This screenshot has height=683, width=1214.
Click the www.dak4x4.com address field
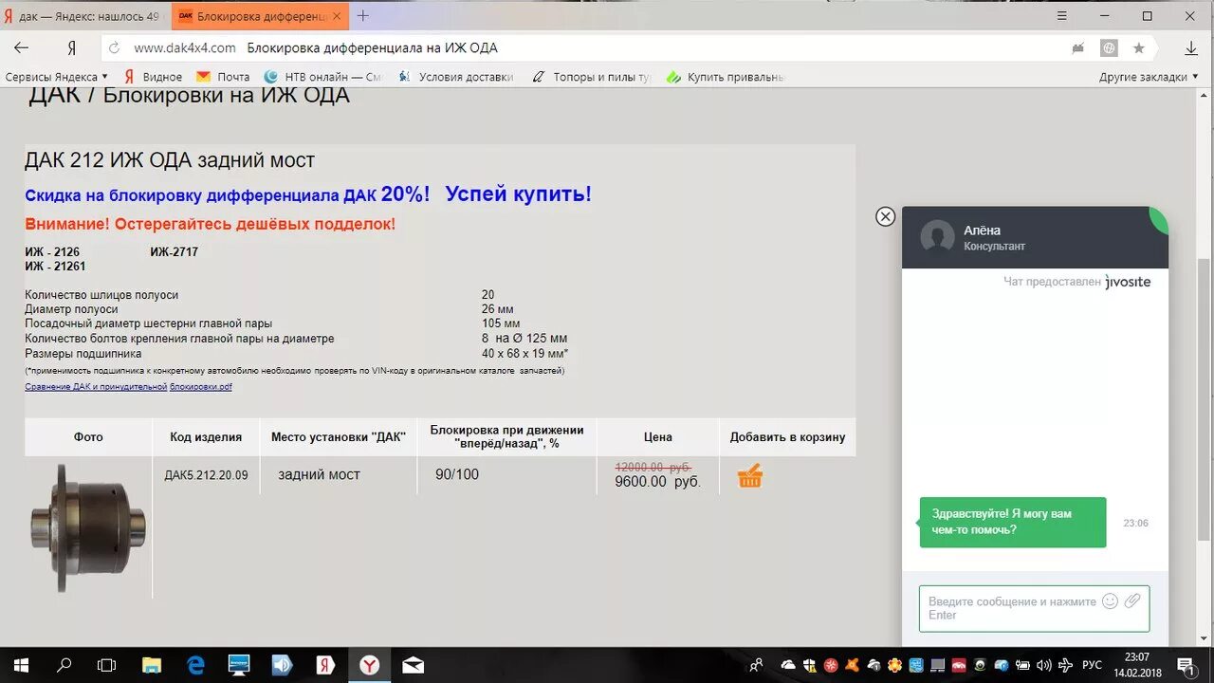point(185,47)
